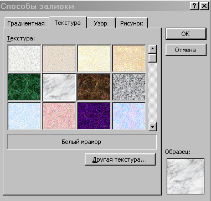Select the Текстура tab
The width and height of the screenshot is (211, 201).
click(x=68, y=23)
